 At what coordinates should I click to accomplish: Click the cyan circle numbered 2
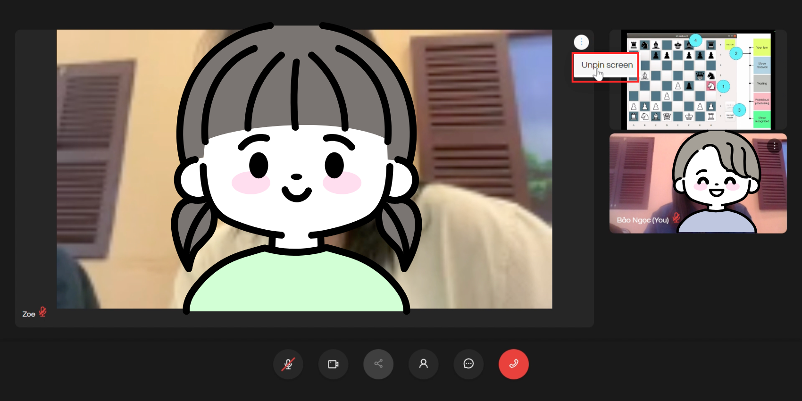tap(736, 53)
